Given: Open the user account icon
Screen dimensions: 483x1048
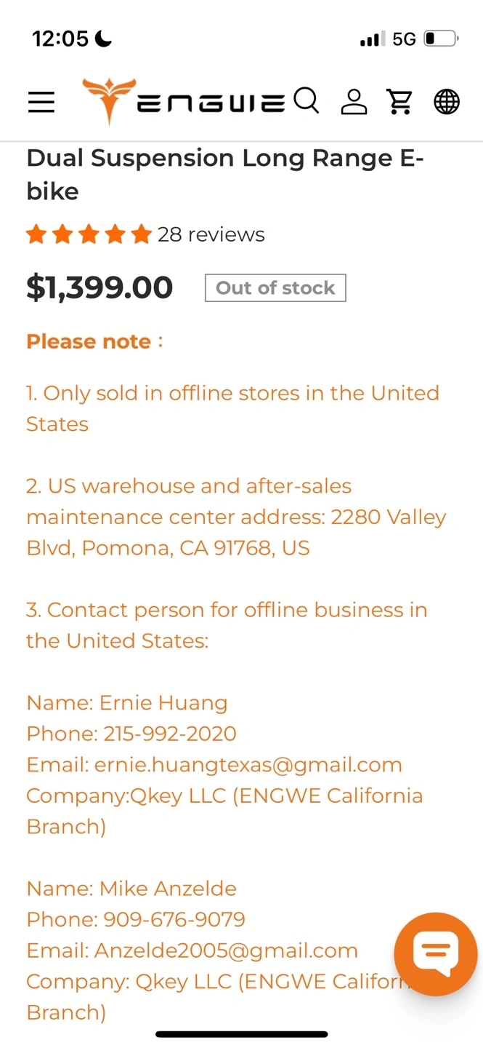Looking at the screenshot, I should [x=354, y=102].
